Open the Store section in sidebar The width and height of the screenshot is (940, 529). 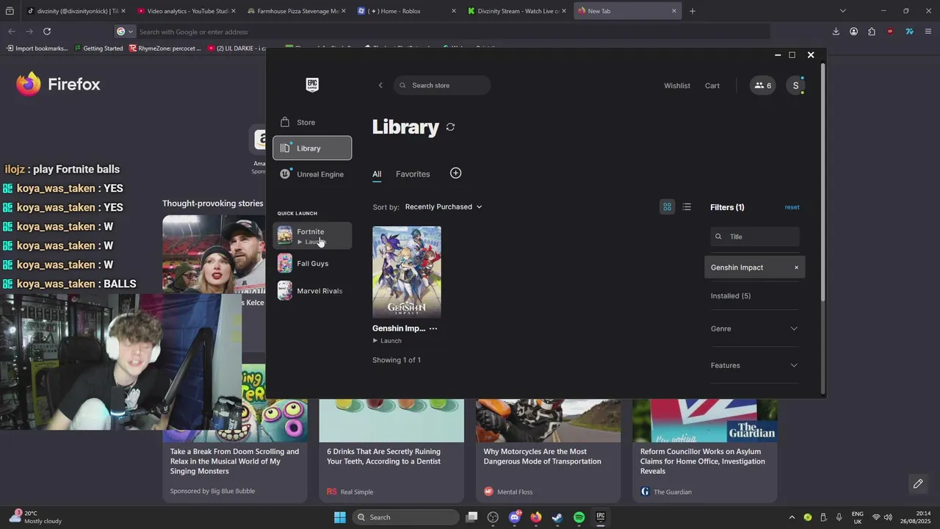click(312, 122)
